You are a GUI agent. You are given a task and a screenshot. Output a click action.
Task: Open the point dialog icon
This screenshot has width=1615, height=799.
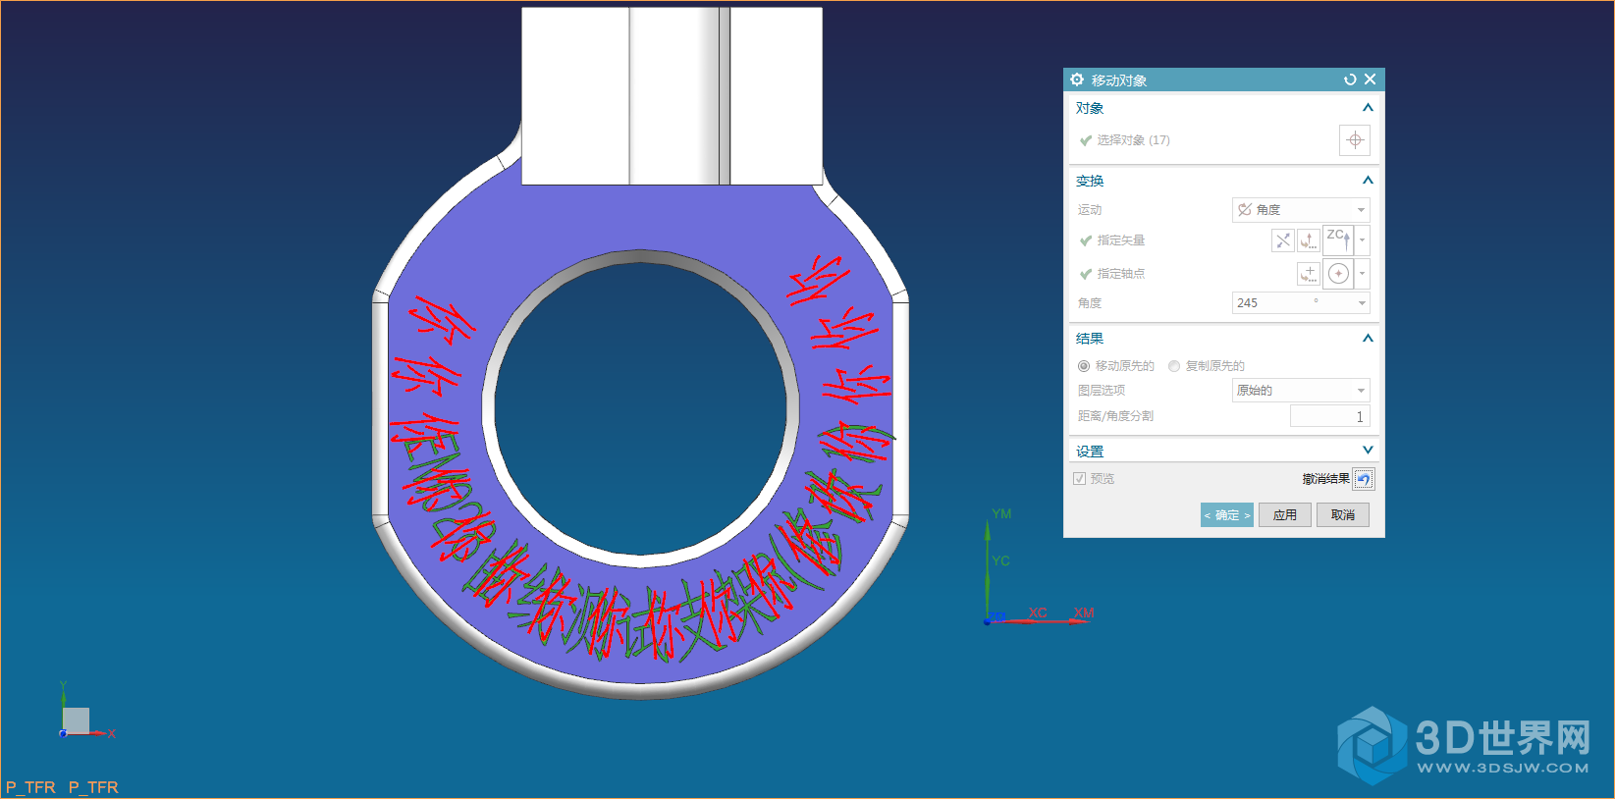click(x=1309, y=274)
